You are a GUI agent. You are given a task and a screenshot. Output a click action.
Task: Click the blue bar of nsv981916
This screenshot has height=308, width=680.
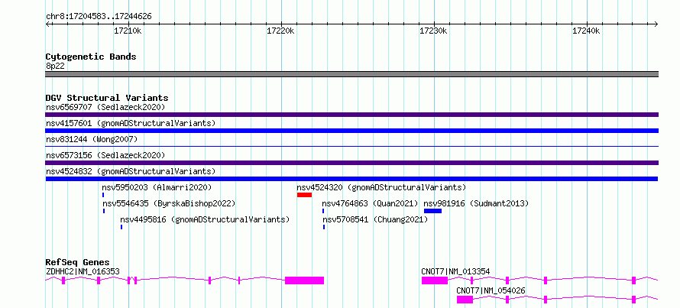pos(432,211)
